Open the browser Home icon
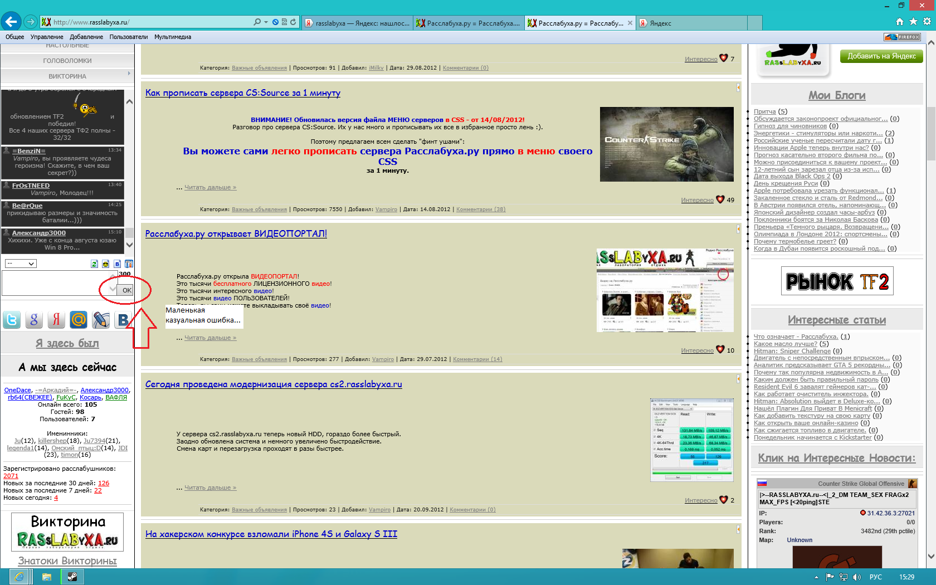The width and height of the screenshot is (936, 585). coord(899,22)
